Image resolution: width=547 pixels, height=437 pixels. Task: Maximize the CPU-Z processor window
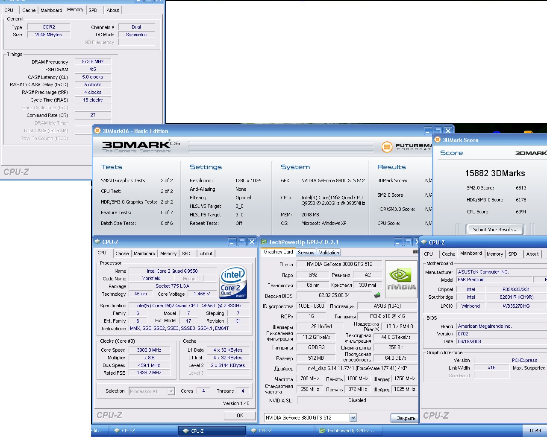(x=242, y=242)
